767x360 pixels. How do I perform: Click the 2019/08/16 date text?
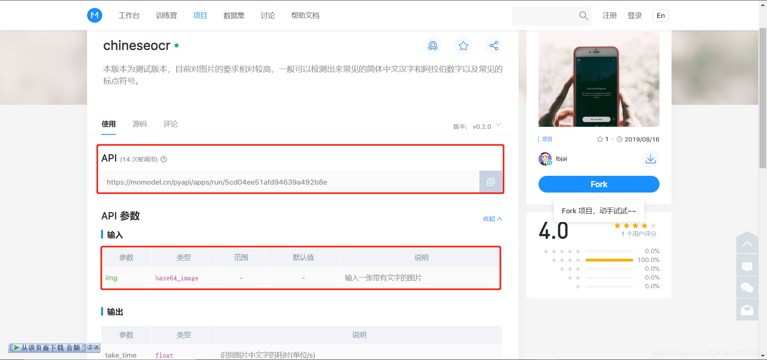tap(642, 139)
